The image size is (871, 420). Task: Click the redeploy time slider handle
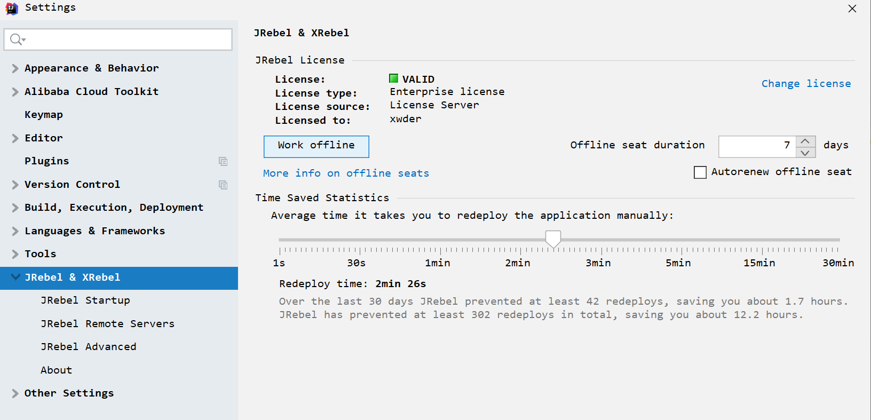point(553,239)
